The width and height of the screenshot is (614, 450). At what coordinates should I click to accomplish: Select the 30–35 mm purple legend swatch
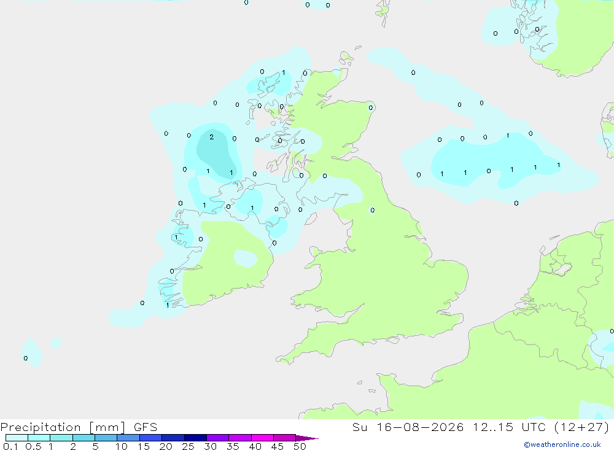click(x=218, y=438)
